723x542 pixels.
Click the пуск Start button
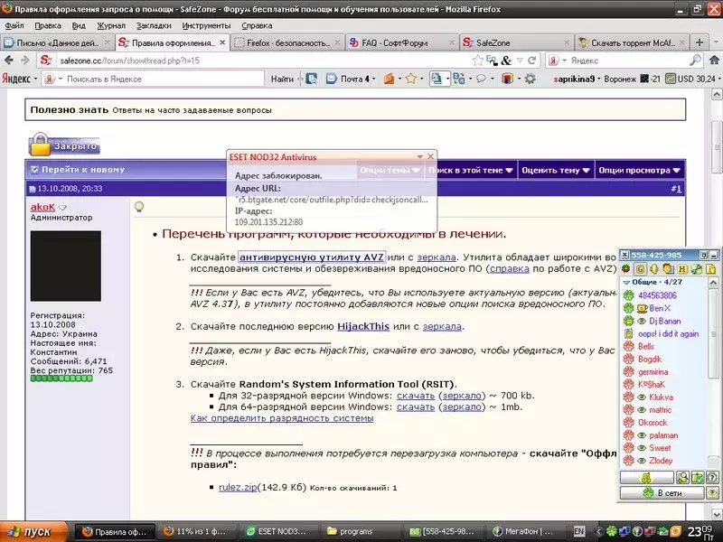[x=33, y=531]
